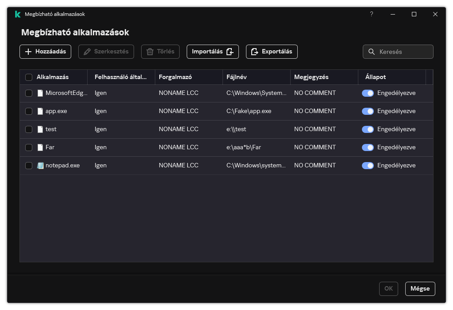Sort by the Forgalmazó column header

(x=175, y=77)
